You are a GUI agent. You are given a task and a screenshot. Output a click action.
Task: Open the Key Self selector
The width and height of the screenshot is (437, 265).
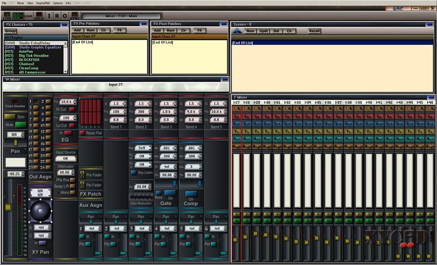coord(143,148)
